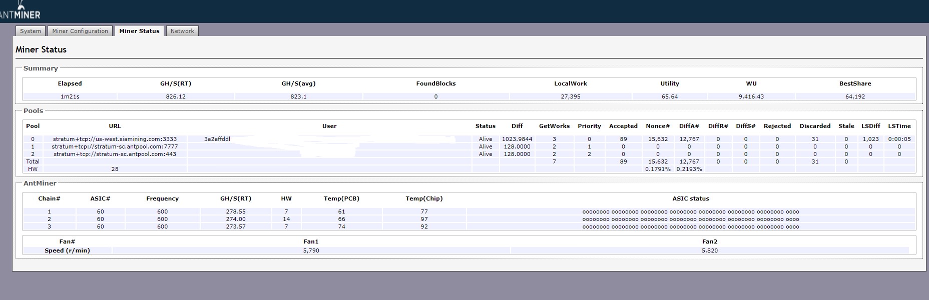Select the 0.1791% nonce percentage
Viewport: 929px width, 300px height.
coord(658,169)
